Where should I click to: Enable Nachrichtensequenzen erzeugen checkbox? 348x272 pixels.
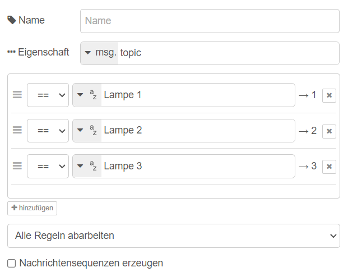pyautogui.click(x=12, y=263)
